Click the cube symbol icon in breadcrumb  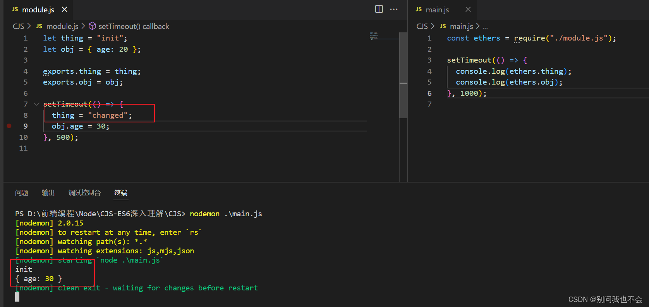pos(92,26)
